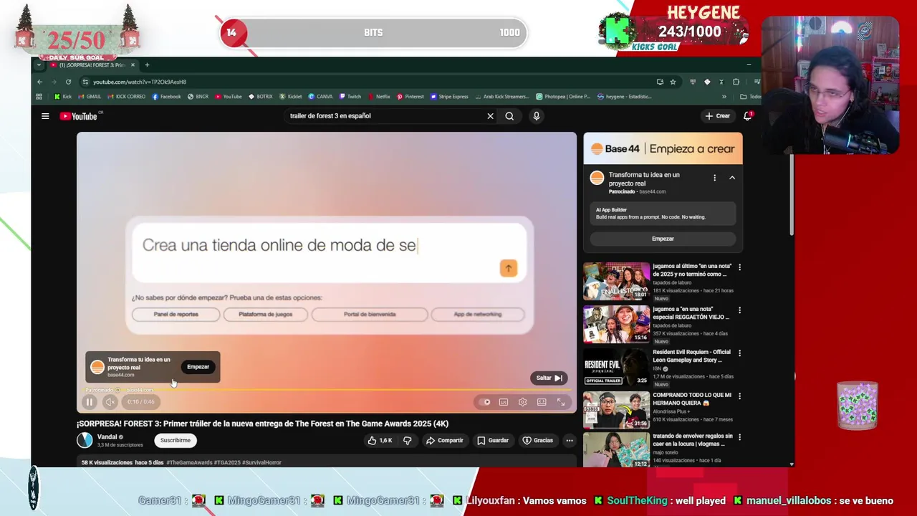The image size is (917, 516).
Task: Click Empezar in the Base44 sidebar ad
Action: click(663, 239)
